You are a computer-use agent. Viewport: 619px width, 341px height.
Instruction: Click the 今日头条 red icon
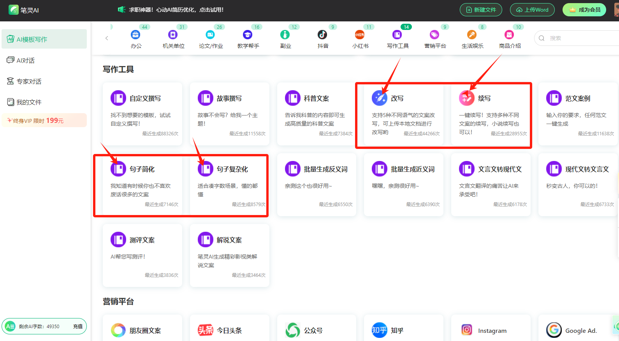206,330
